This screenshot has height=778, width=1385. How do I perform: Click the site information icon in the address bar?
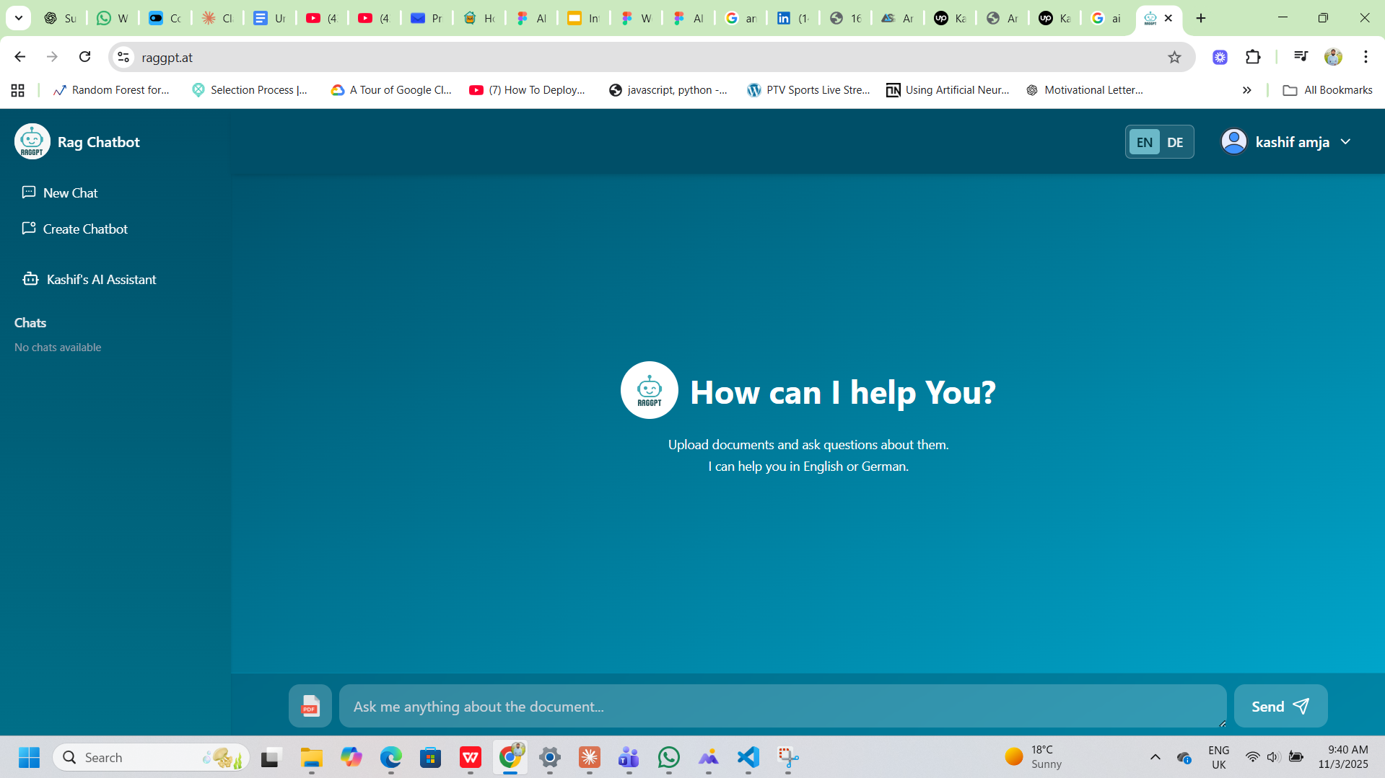coord(123,58)
